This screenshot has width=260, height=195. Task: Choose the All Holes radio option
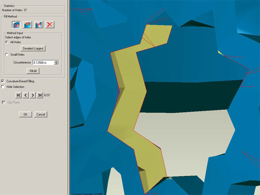coord(7,42)
